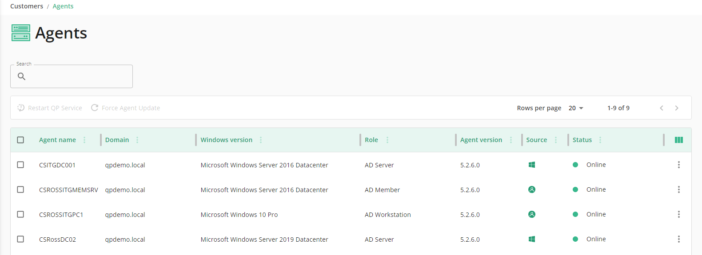The height and width of the screenshot is (255, 702).
Task: Sort by Role column header
Action: (371, 140)
